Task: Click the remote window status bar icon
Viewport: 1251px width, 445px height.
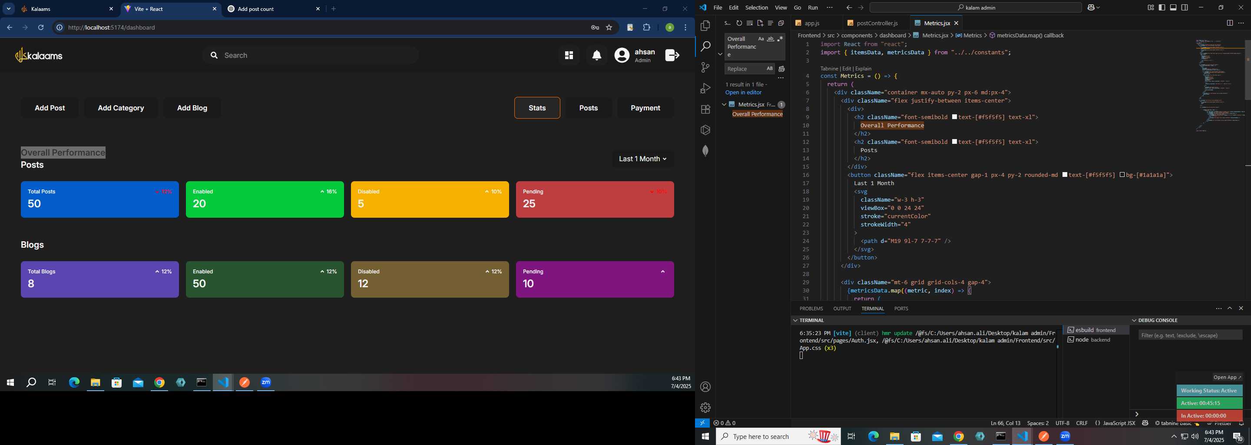Action: 702,423
